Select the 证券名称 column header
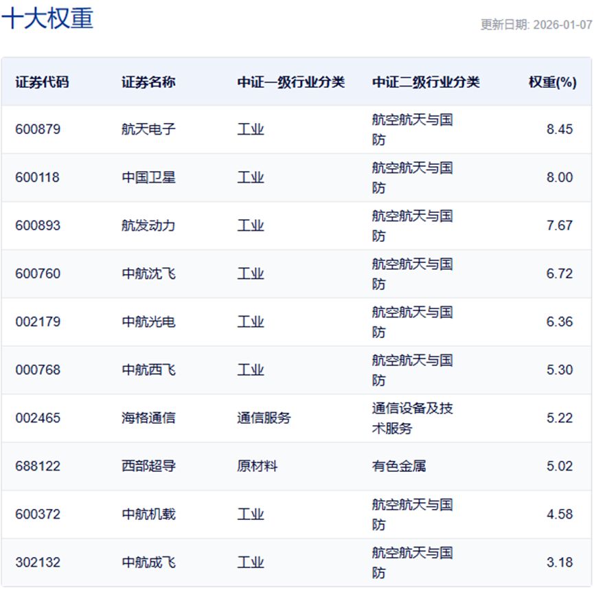594x590 pixels. point(148,82)
